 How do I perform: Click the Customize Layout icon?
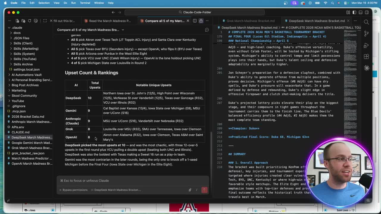coord(348,12)
